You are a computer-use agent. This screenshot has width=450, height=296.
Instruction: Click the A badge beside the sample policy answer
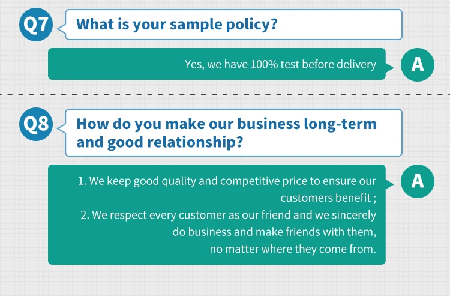[x=417, y=64]
